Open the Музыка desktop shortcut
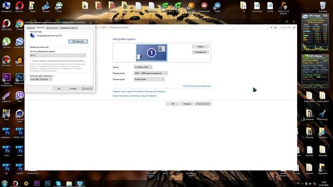 pyautogui.click(x=46, y=7)
